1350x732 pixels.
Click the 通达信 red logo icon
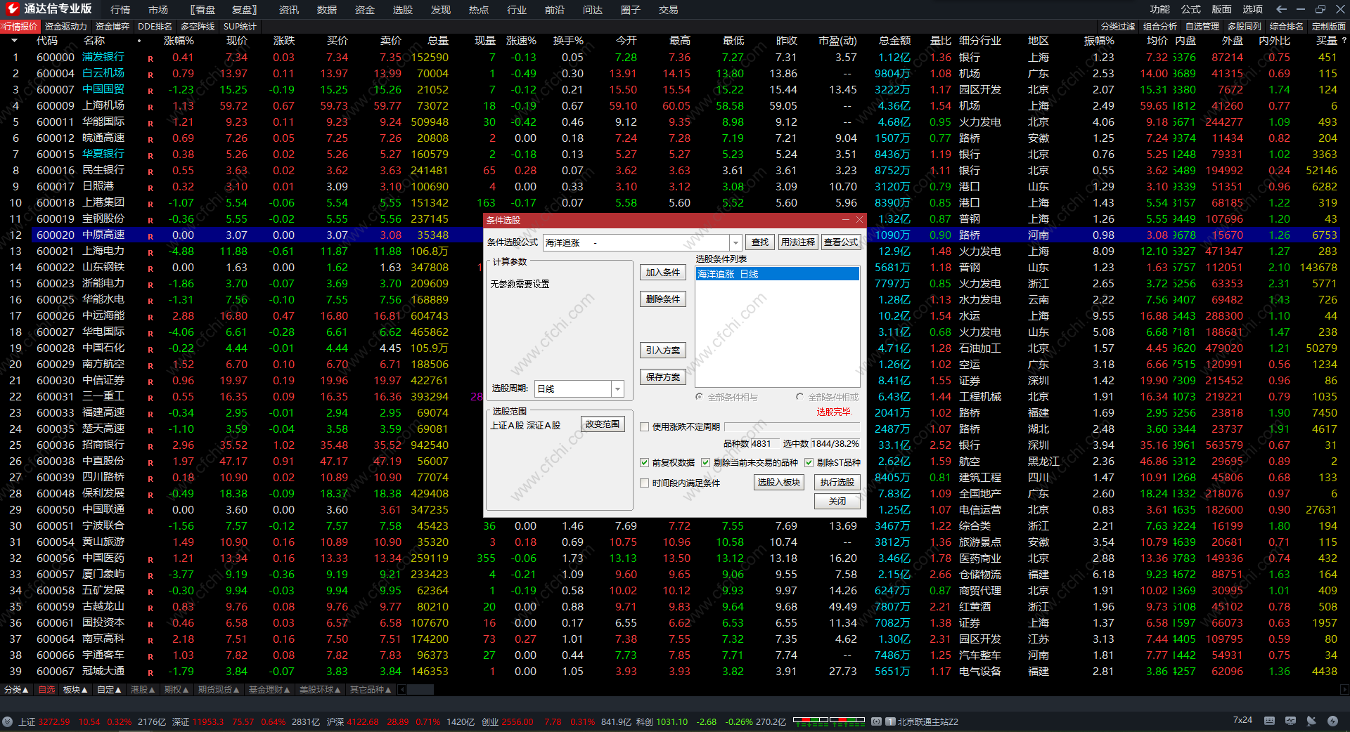pos(13,8)
